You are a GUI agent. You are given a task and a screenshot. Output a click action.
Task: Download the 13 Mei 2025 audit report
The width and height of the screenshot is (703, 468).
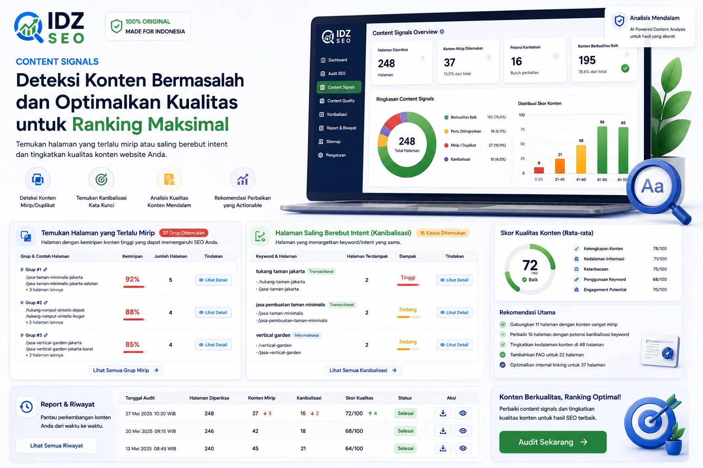tap(443, 448)
